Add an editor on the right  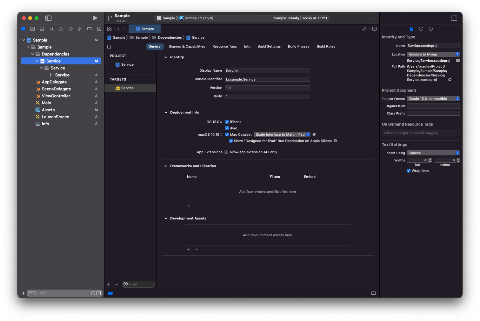coord(374,29)
